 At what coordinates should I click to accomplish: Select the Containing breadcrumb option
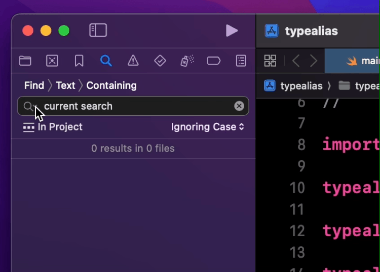coord(111,85)
